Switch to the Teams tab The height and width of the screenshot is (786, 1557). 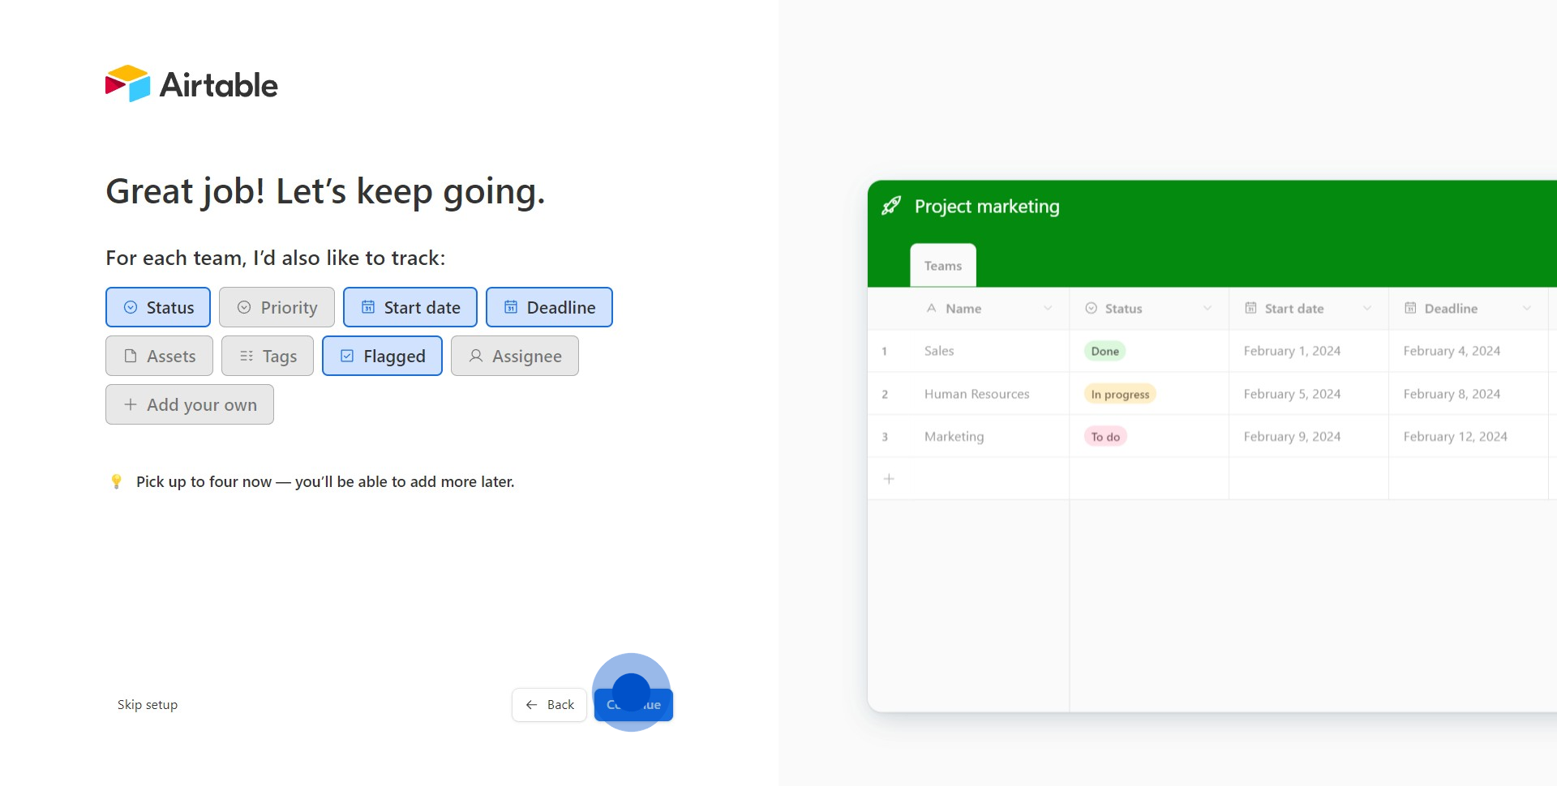point(942,266)
